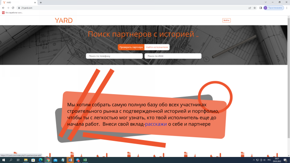The width and height of the screenshot is (290, 163).
Task: Switch to Word from taskbar
Action: pyautogui.click(x=70, y=160)
